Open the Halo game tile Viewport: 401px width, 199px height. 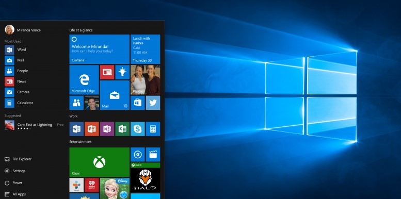pyautogui.click(x=145, y=177)
